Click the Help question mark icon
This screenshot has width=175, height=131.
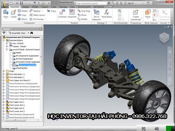pyautogui.click(x=148, y=3)
